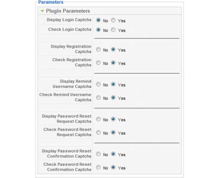Choose Yes for Check Remind Username Captcha

[113, 98]
